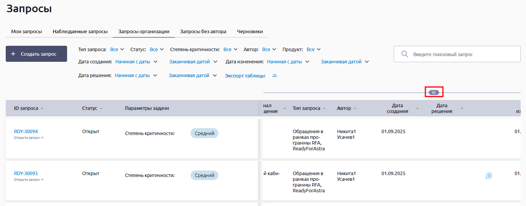Screen dimensions: 526x206
Task: Open the Продукт filter dropdown
Action: pyautogui.click(x=314, y=49)
